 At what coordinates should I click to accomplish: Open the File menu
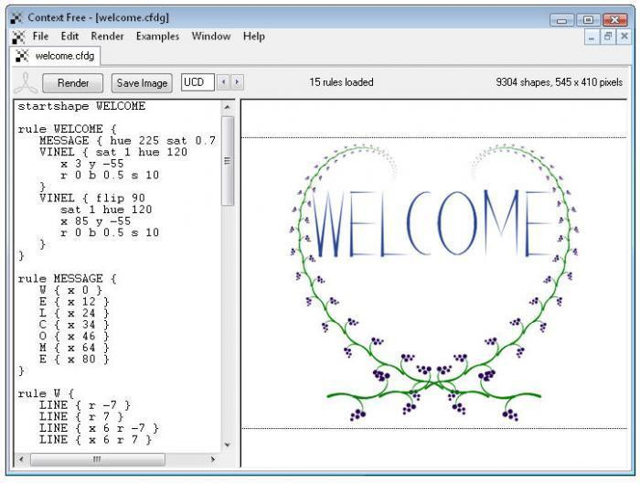(x=40, y=37)
